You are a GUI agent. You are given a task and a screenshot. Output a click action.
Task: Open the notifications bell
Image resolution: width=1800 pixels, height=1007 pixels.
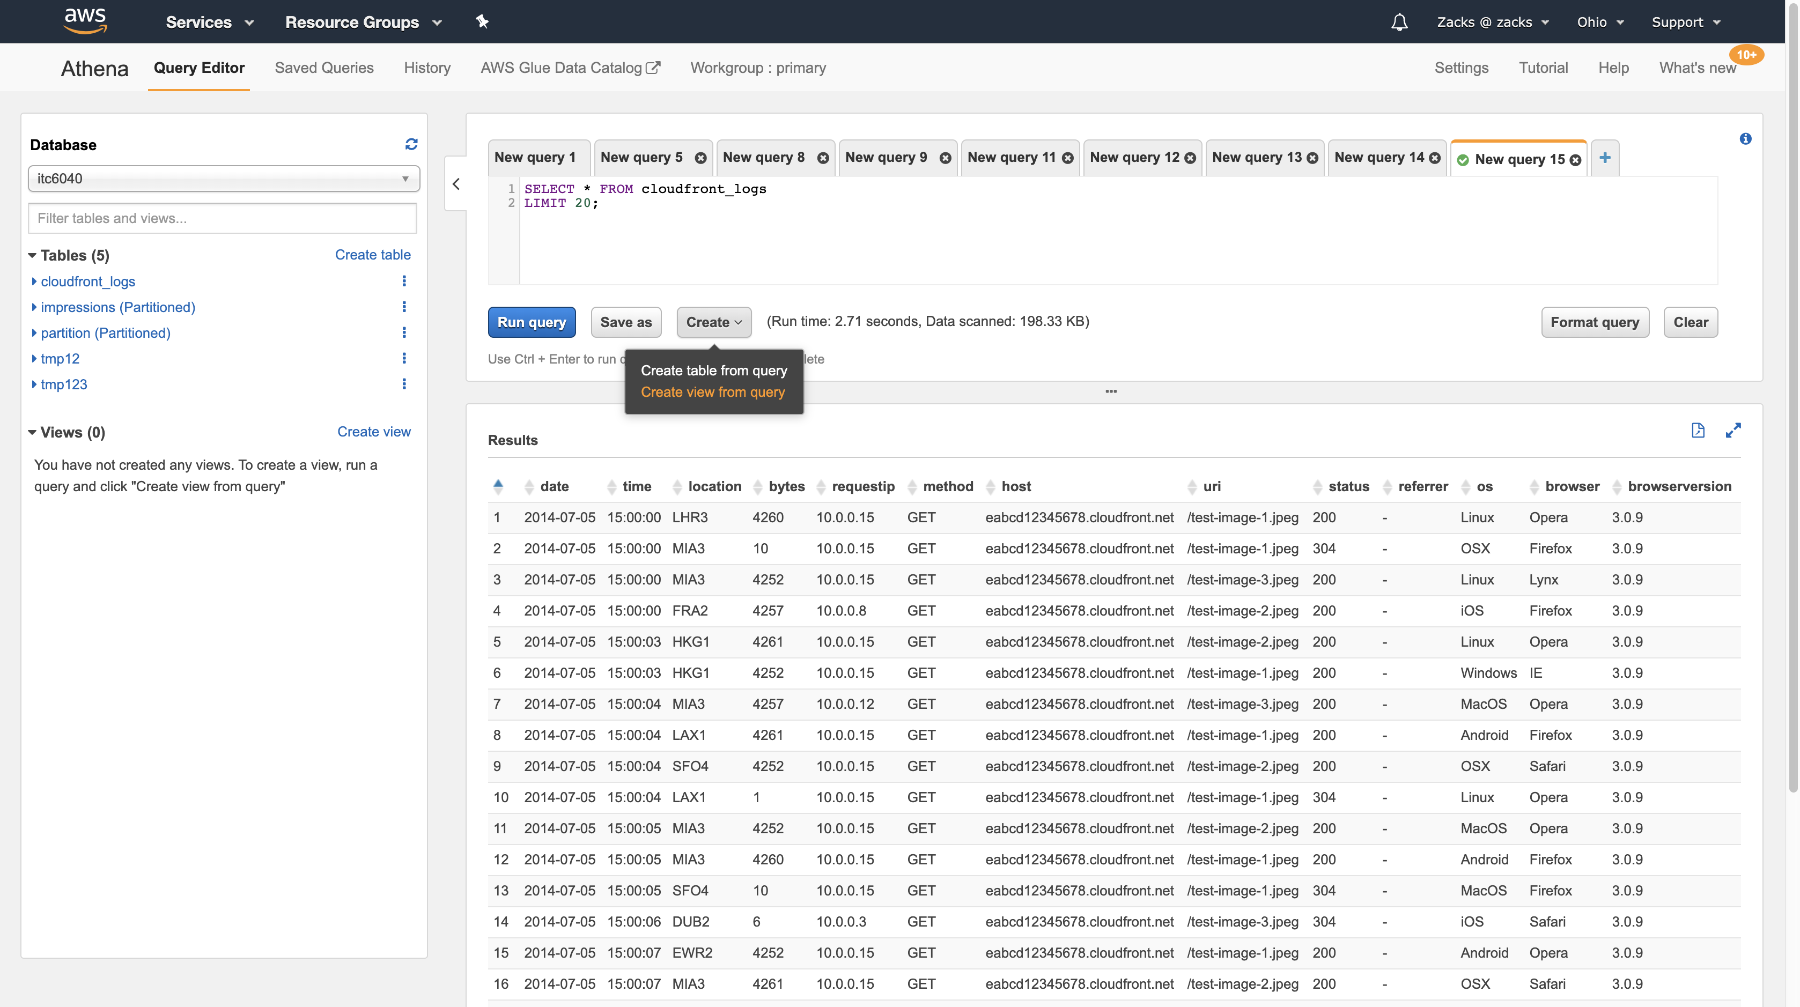point(1399,23)
